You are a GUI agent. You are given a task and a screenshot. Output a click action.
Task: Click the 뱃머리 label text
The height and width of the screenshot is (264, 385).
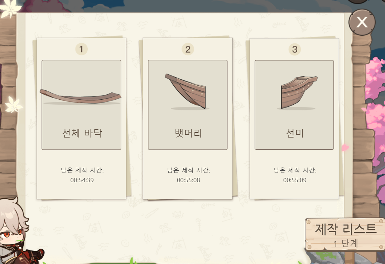coord(188,133)
